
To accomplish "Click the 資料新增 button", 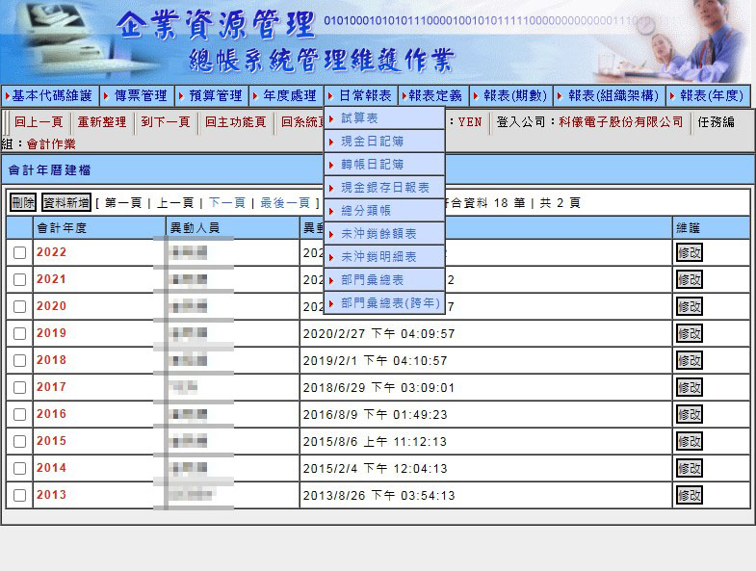I will tap(66, 202).
